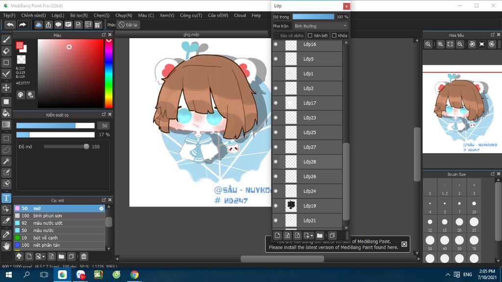Hide layer Lớp25
The width and height of the screenshot is (502, 282).
pos(276,132)
